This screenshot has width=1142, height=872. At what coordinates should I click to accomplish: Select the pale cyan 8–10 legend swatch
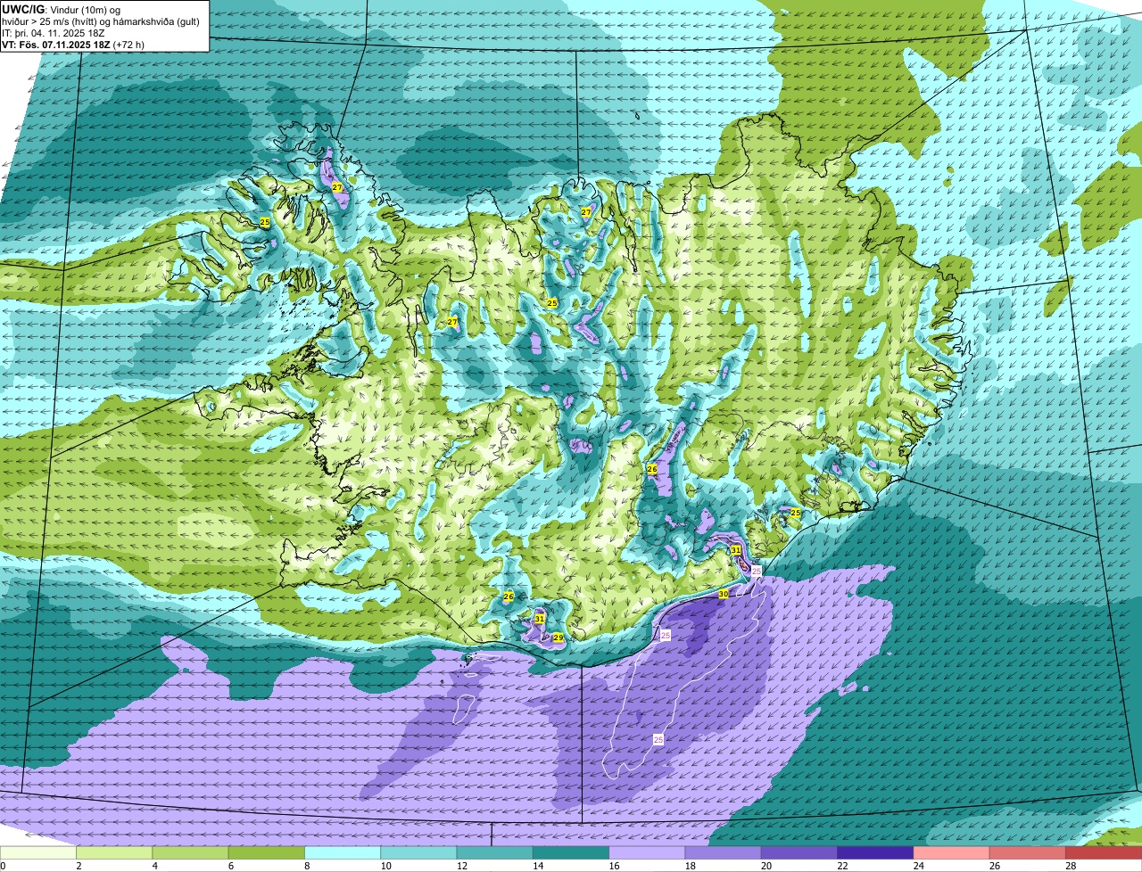[x=343, y=853]
